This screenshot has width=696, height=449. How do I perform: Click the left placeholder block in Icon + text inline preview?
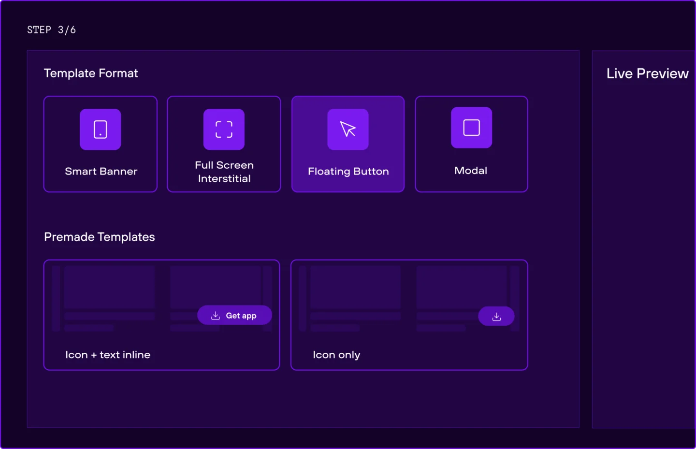point(109,287)
